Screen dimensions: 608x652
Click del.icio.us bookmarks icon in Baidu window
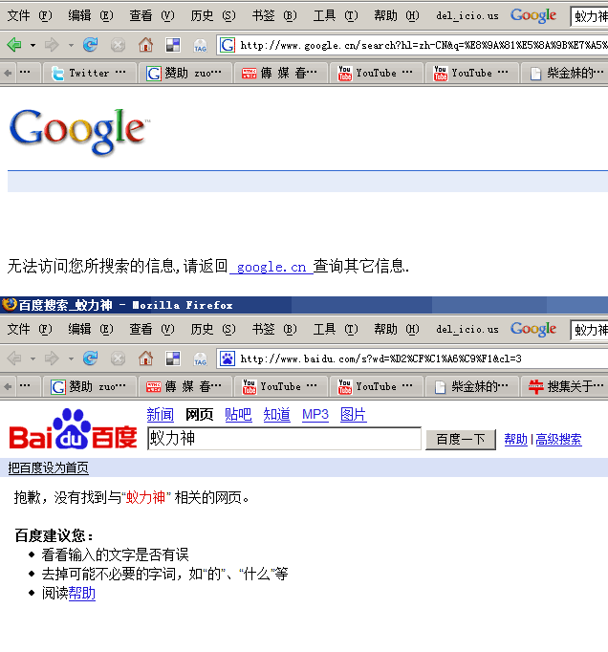point(173,359)
